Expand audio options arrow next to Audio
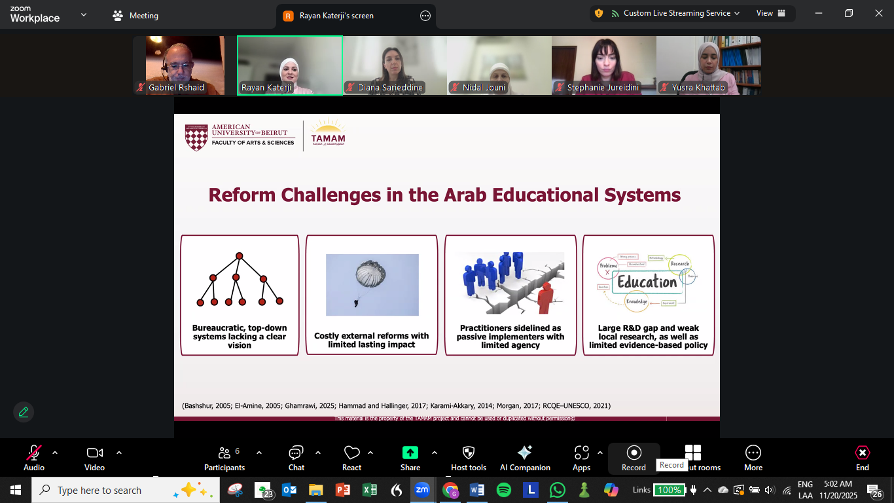 pyautogui.click(x=55, y=453)
